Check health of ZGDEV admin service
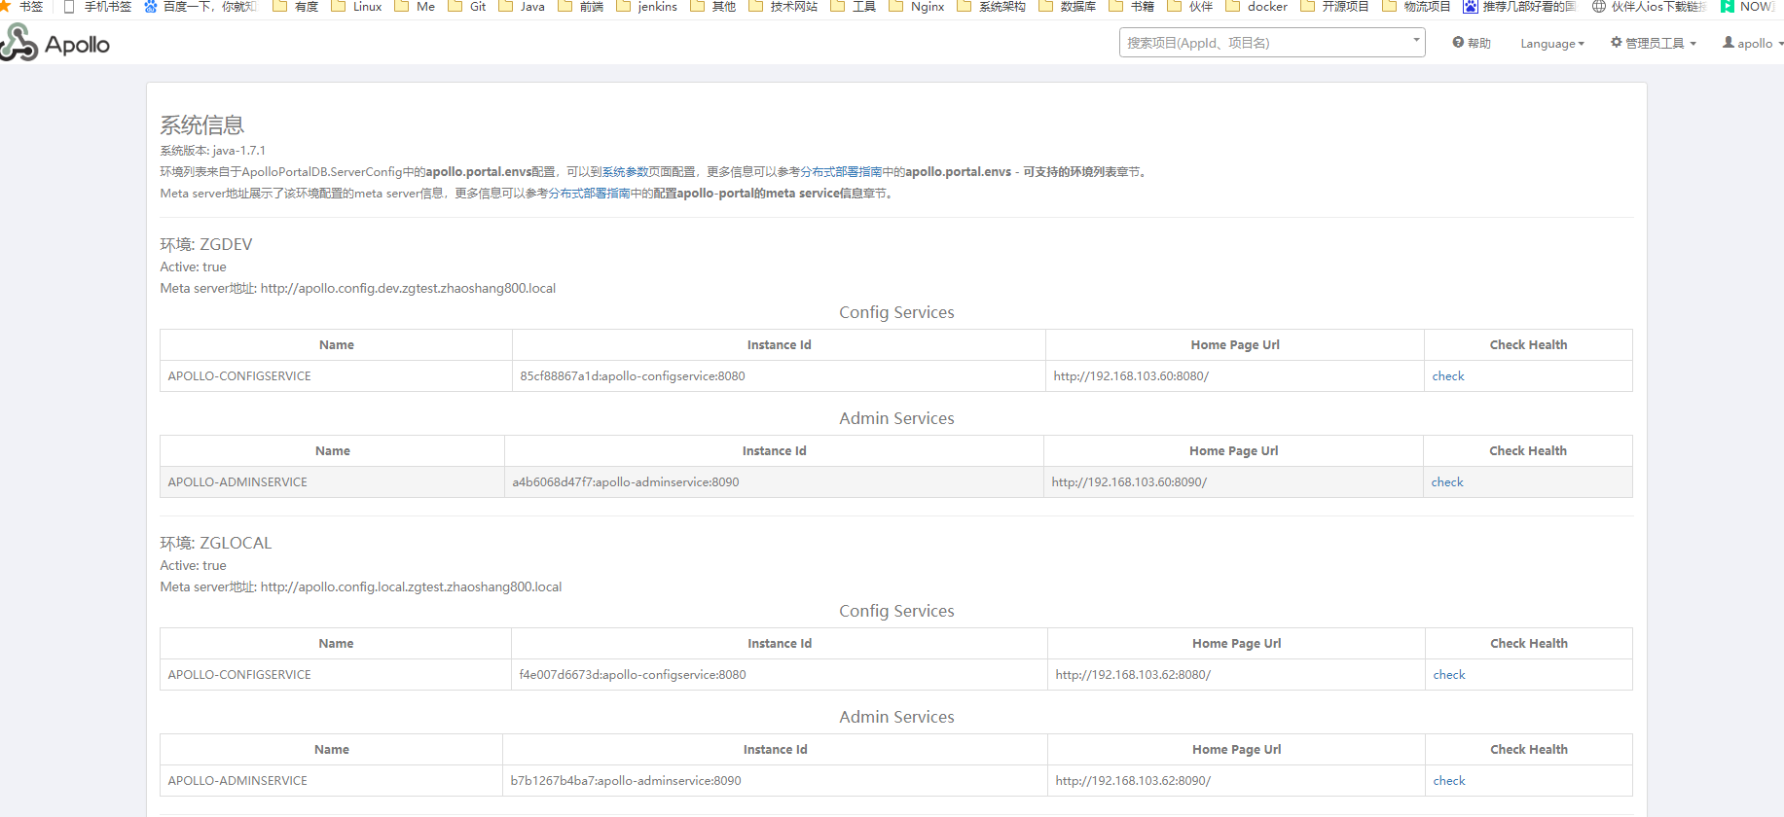This screenshot has height=817, width=1784. tap(1447, 482)
